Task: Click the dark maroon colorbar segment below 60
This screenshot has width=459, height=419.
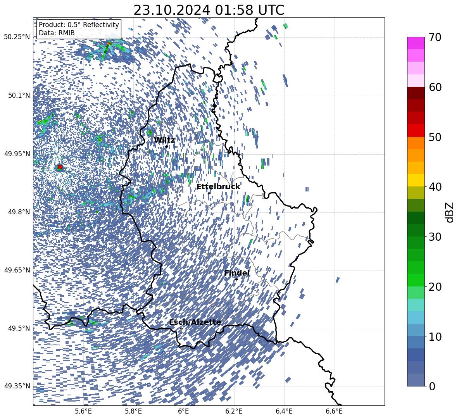Action: click(x=416, y=93)
